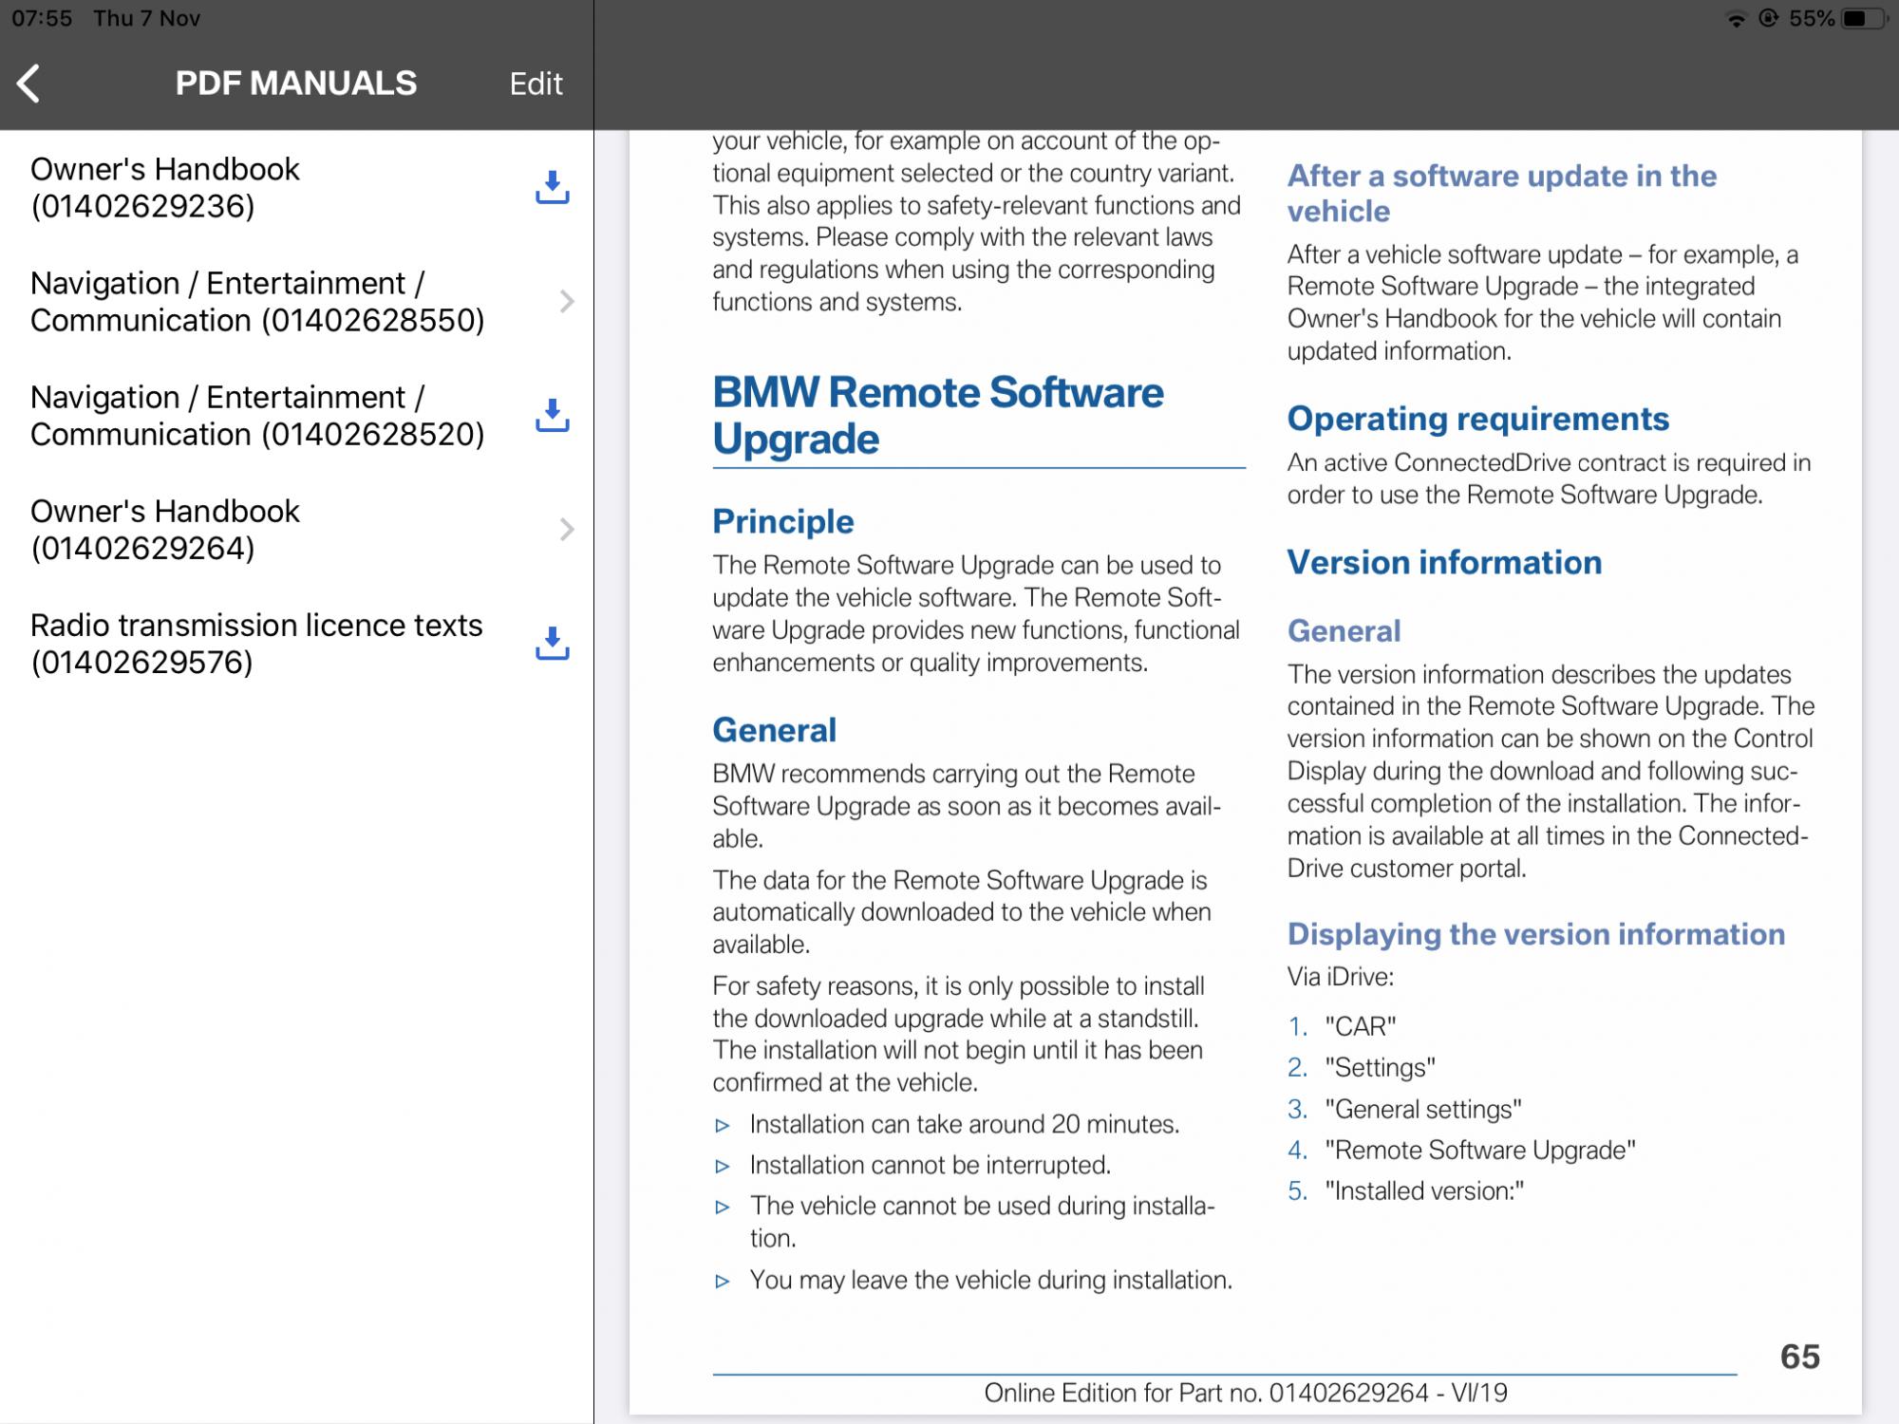Select Radio transmission licence texts entry
1899x1424 pixels.
pos(296,644)
